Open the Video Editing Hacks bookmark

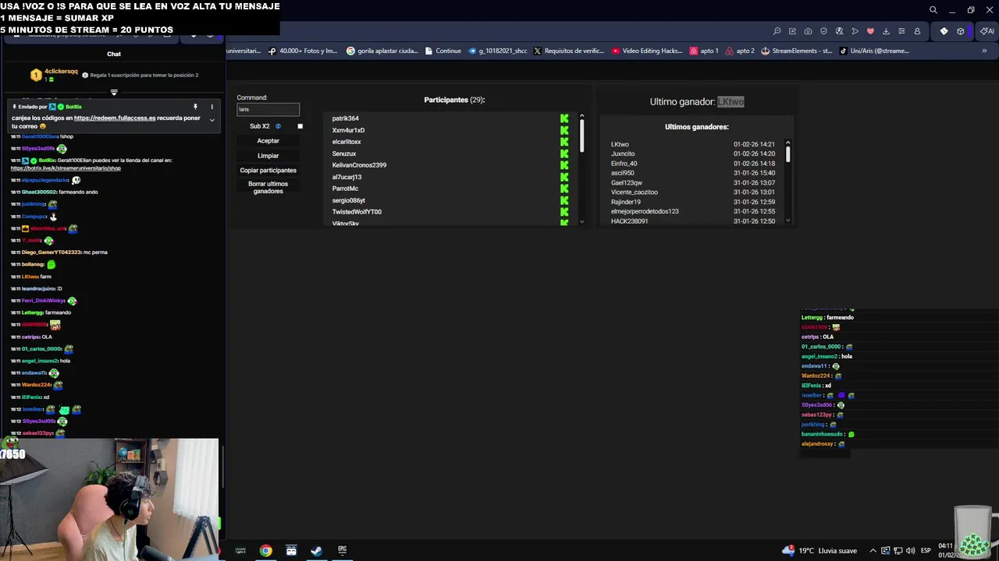tap(648, 51)
